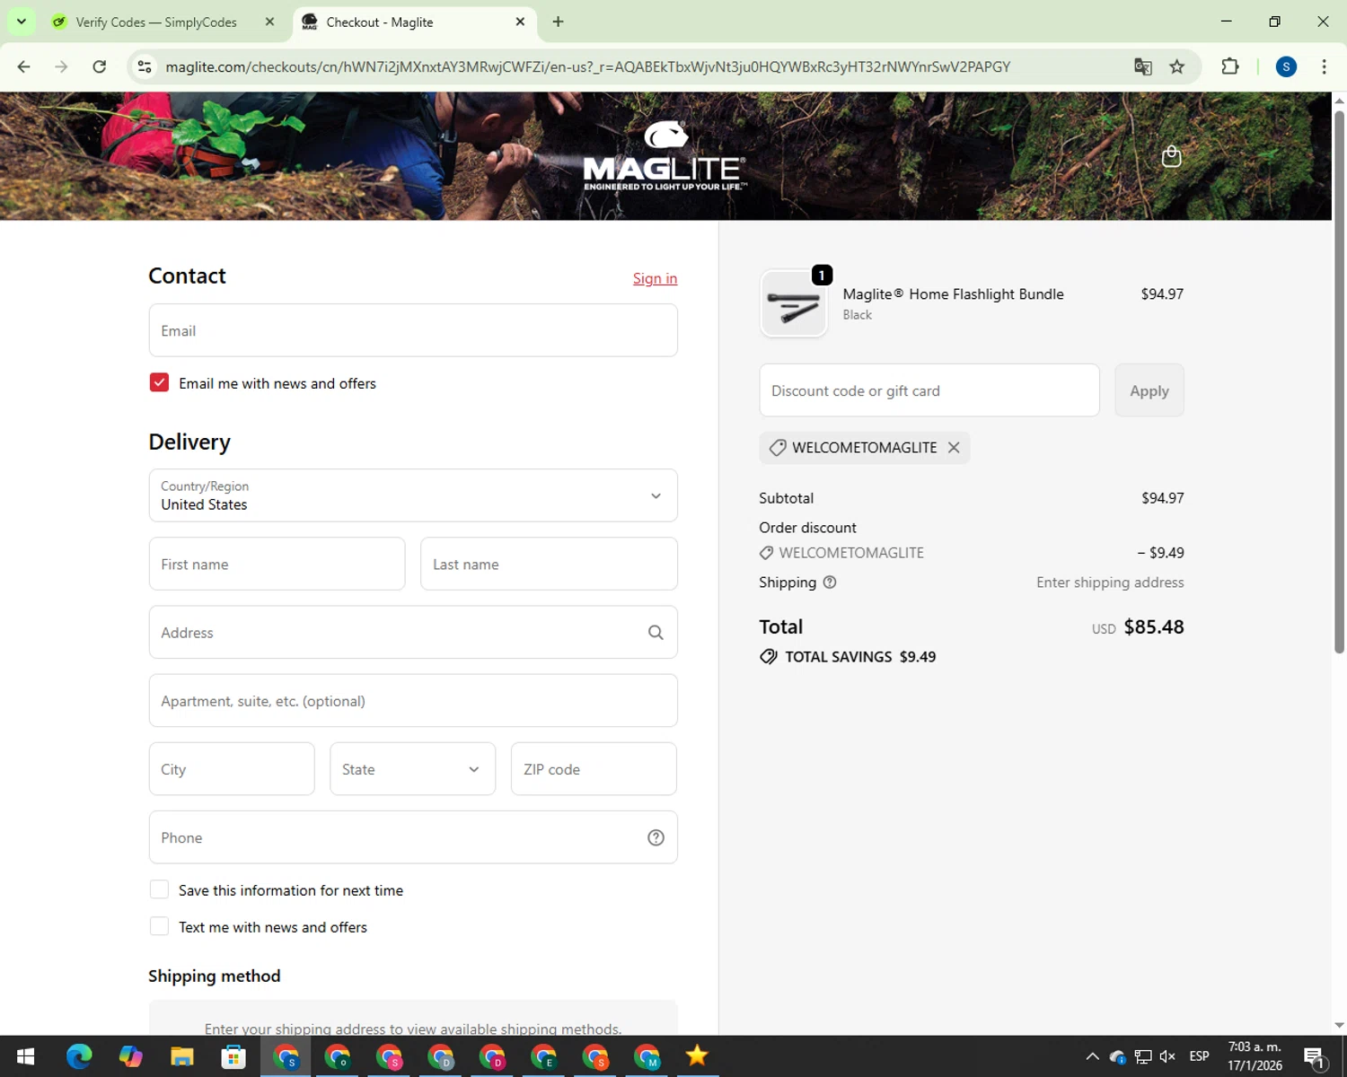
Task: Click the Sign in link
Action: pos(655,278)
